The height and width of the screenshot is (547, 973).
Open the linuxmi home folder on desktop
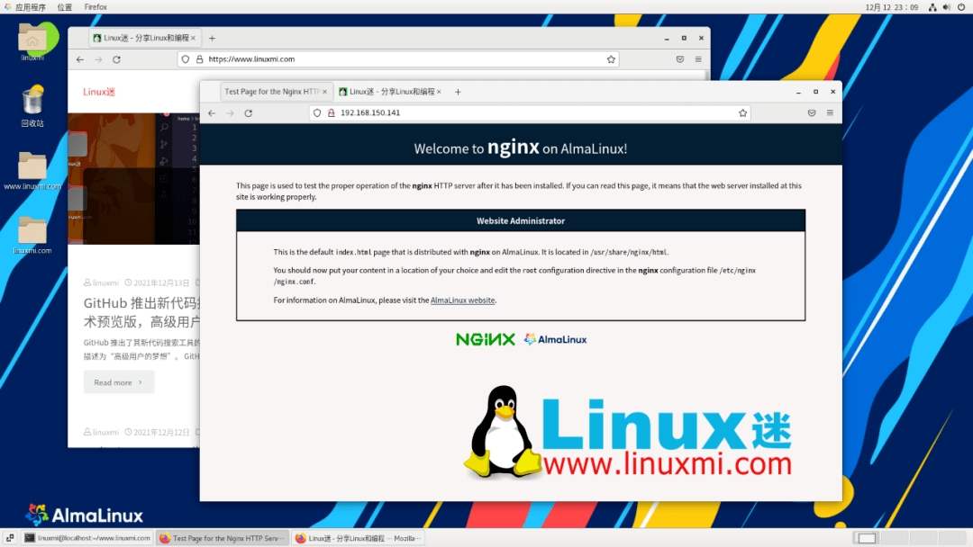[x=32, y=42]
